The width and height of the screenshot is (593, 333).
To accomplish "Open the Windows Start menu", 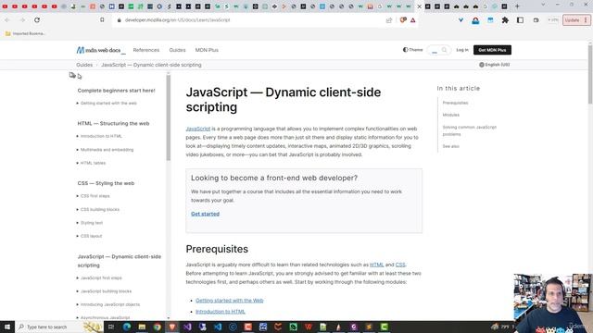I will pos(7,327).
